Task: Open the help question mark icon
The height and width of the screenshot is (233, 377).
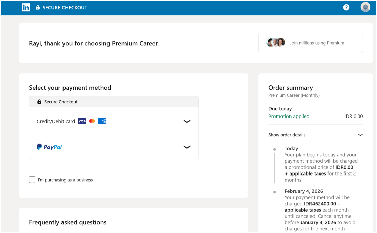Action: pyautogui.click(x=346, y=7)
